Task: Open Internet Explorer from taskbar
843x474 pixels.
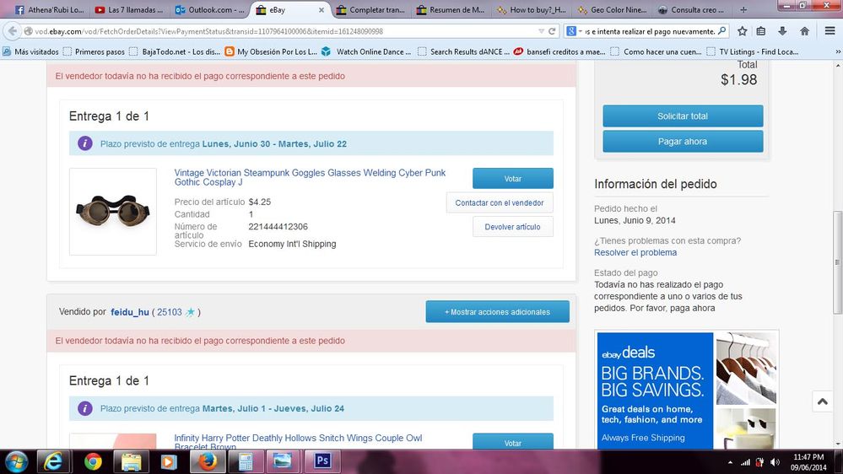Action: click(53, 461)
